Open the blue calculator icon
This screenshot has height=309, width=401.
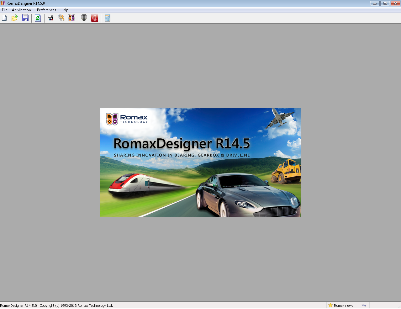pos(108,18)
